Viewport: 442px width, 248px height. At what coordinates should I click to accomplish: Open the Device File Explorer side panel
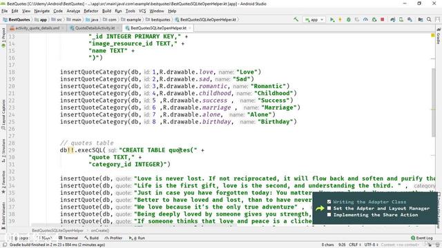coord(439,211)
